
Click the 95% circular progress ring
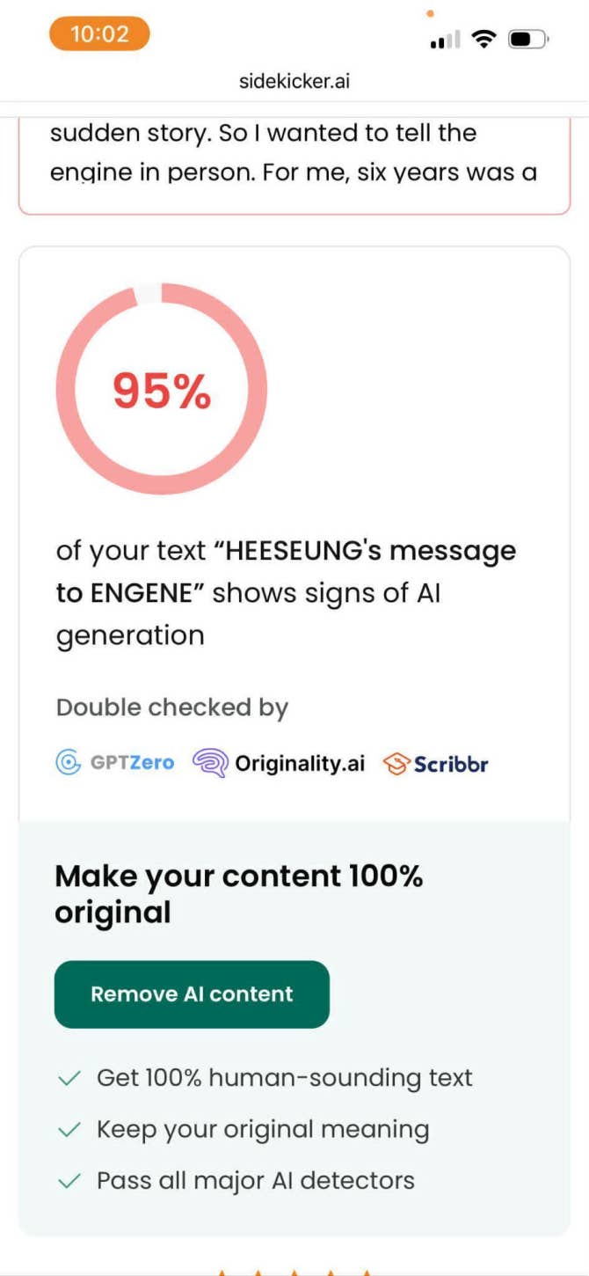(x=161, y=389)
